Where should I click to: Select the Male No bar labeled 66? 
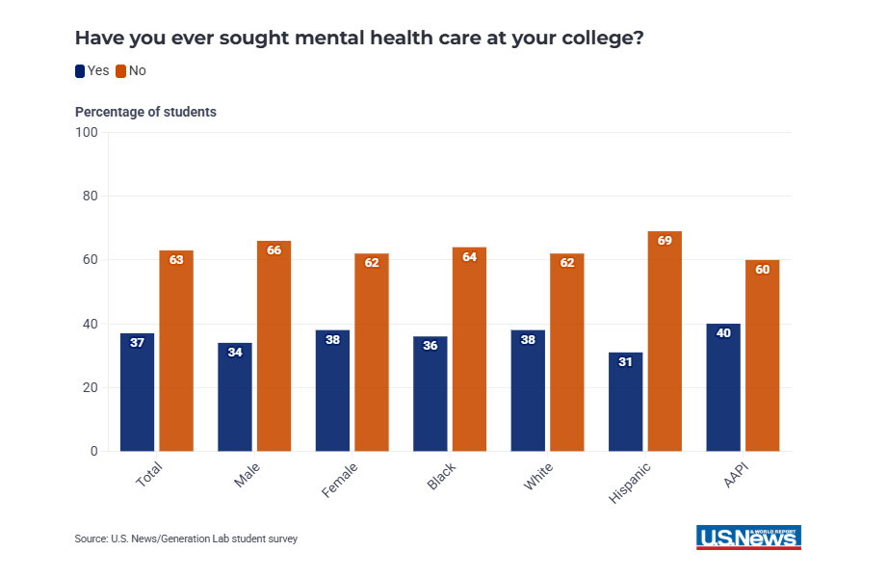274,346
